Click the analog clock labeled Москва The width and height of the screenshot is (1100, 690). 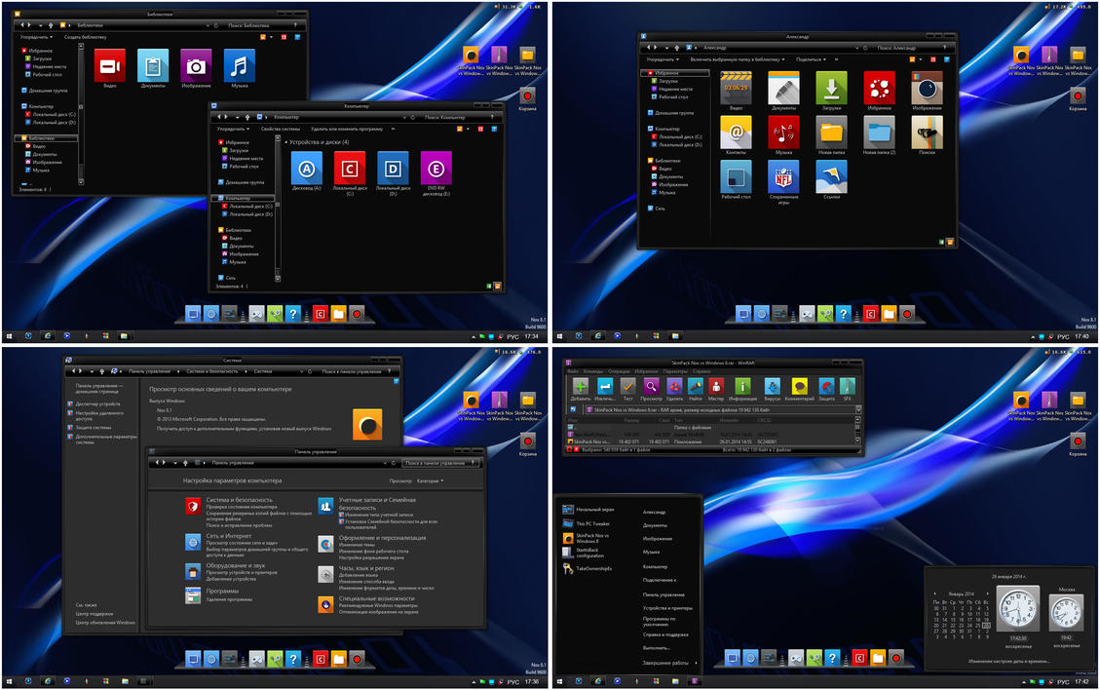(1065, 613)
